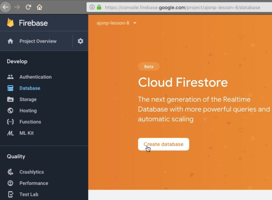This screenshot has height=200, width=272.
Task: Click the Hosting globe icon
Action: click(x=10, y=111)
